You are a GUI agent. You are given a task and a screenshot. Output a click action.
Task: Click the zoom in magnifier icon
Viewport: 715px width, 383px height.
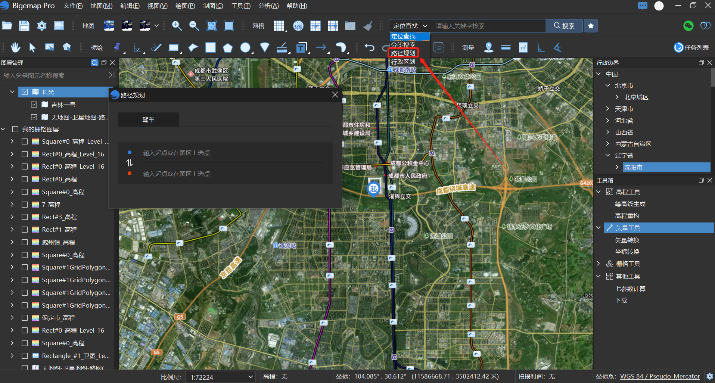pos(177,26)
